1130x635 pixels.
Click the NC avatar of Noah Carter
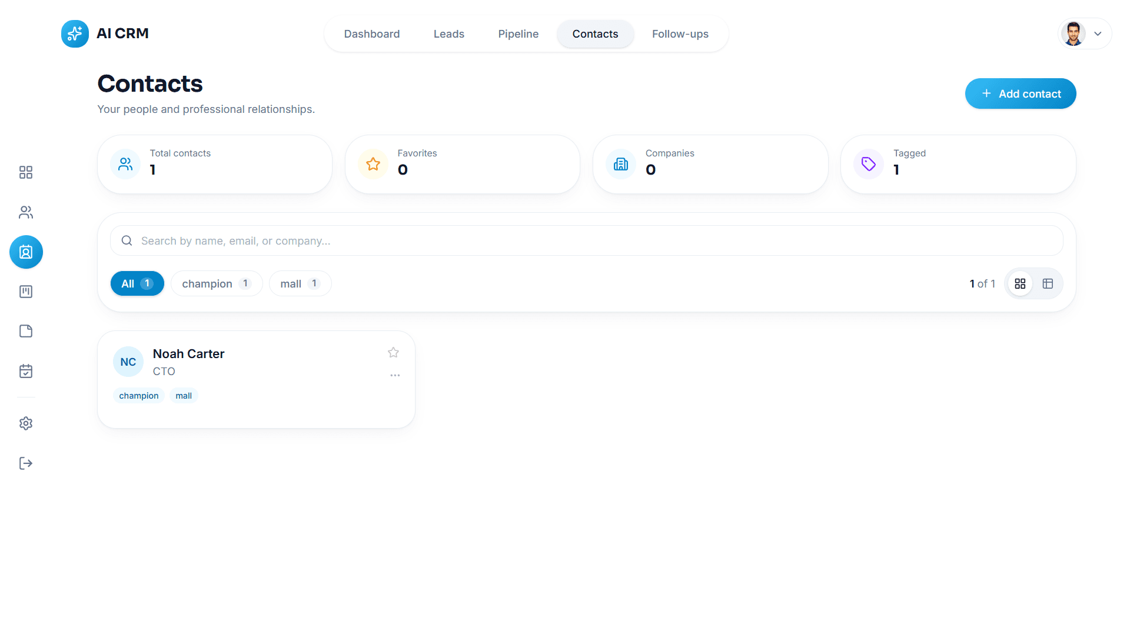pyautogui.click(x=128, y=362)
